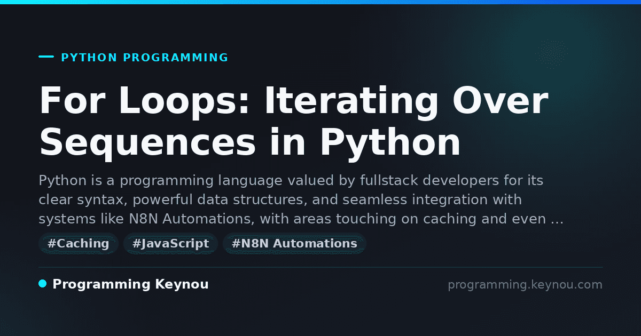This screenshot has width=641, height=336.
Task: Click the #JavaScript tag
Action: click(170, 244)
